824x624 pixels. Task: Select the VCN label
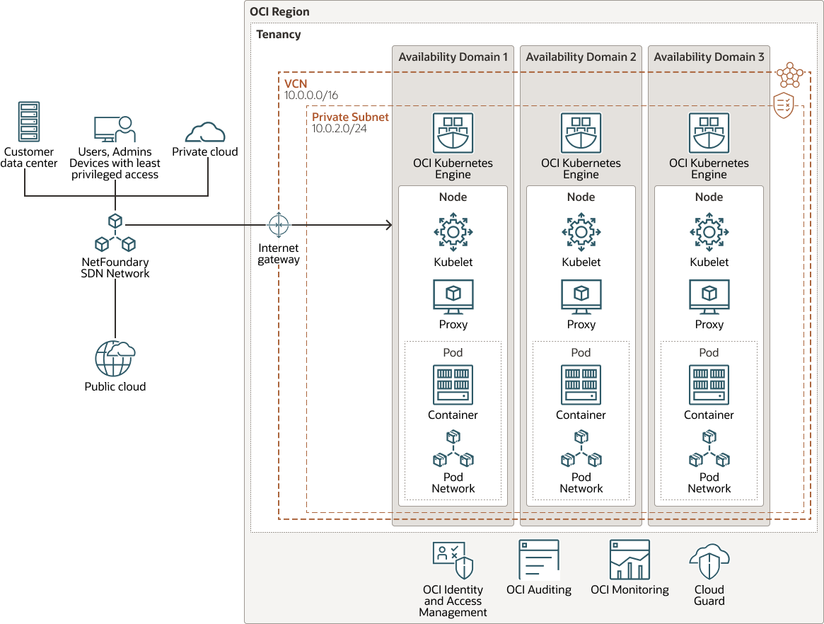296,83
